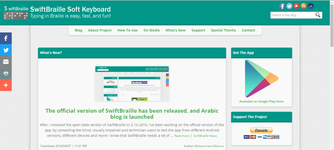
Task: Open the official version released article title
Action: point(132,114)
